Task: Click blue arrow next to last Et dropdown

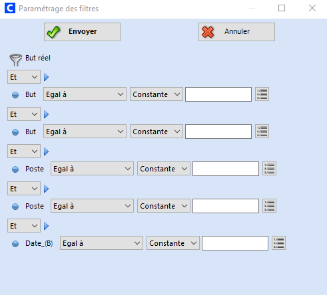Action: click(x=46, y=226)
